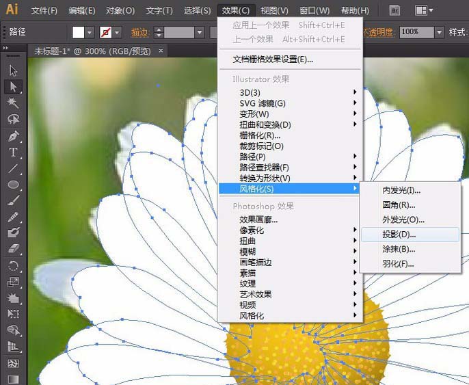Choose 投影(D)... drop shadow effect
The image size is (469, 385).
(x=410, y=235)
